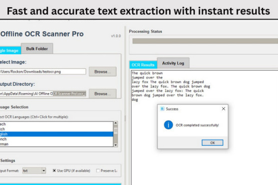
Task: Select the French language entry
Action: click(57, 139)
